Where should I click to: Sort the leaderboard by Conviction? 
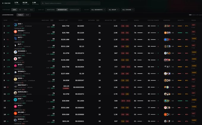coord(74,10)
